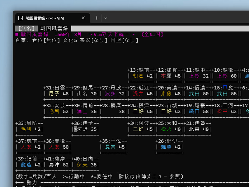Click the 山名 30 cell
This screenshot has width=249, height=187.
(x=87, y=94)
